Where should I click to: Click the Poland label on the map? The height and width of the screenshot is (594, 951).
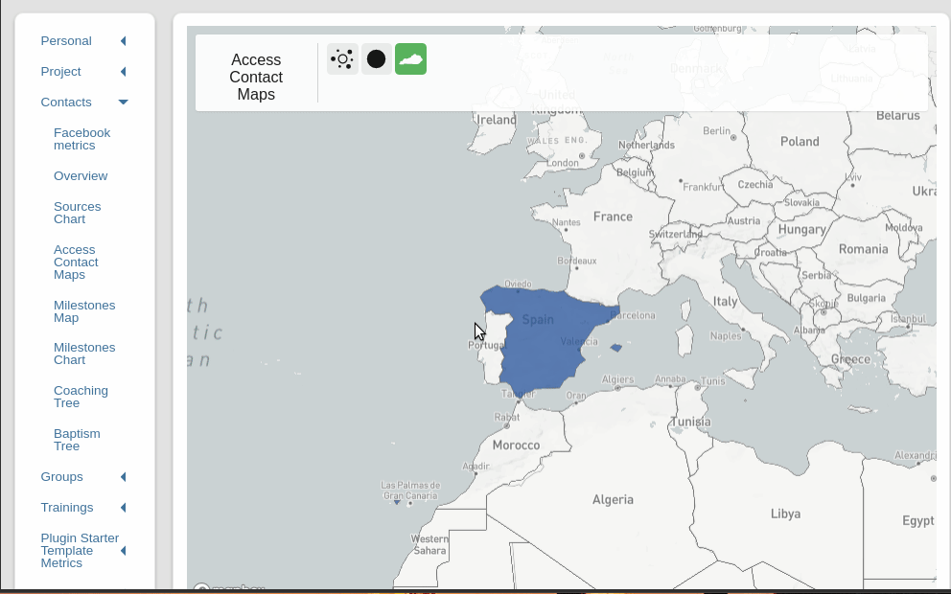800,141
